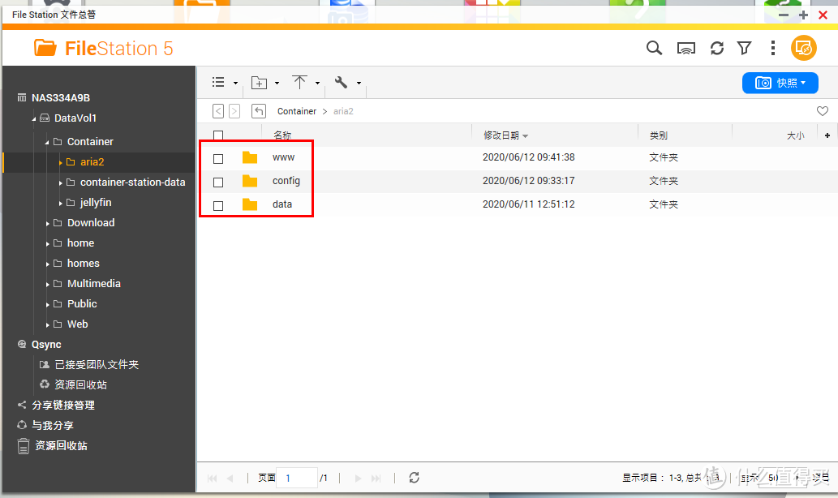Sort by the 名称 column header
838x498 pixels.
coord(282,135)
